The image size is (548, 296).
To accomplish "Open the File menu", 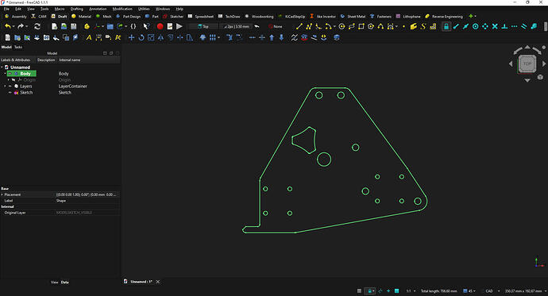I will pos(6,9).
